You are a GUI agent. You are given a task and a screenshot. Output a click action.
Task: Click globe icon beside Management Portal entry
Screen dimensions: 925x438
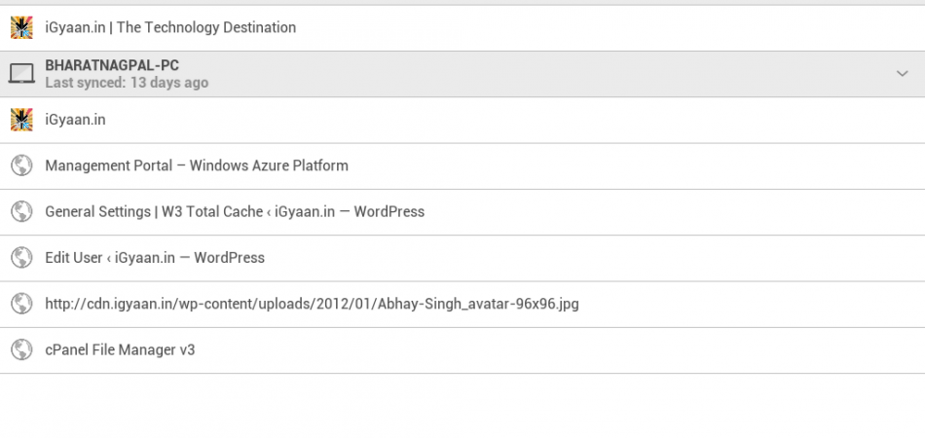tap(21, 165)
